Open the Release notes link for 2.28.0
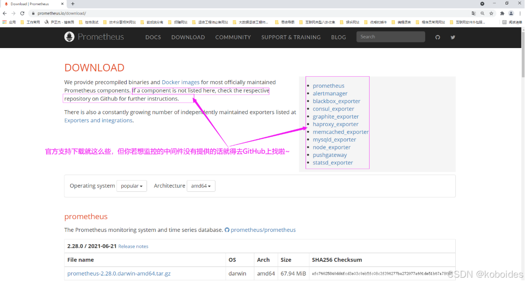This screenshot has height=283, width=525. coord(133,246)
